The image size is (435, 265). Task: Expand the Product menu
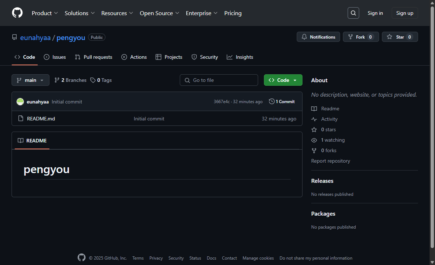pos(45,13)
